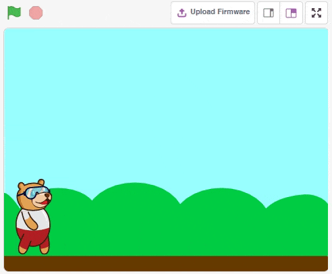Click the purple upload arrow icon
This screenshot has width=332, height=274.
point(182,13)
